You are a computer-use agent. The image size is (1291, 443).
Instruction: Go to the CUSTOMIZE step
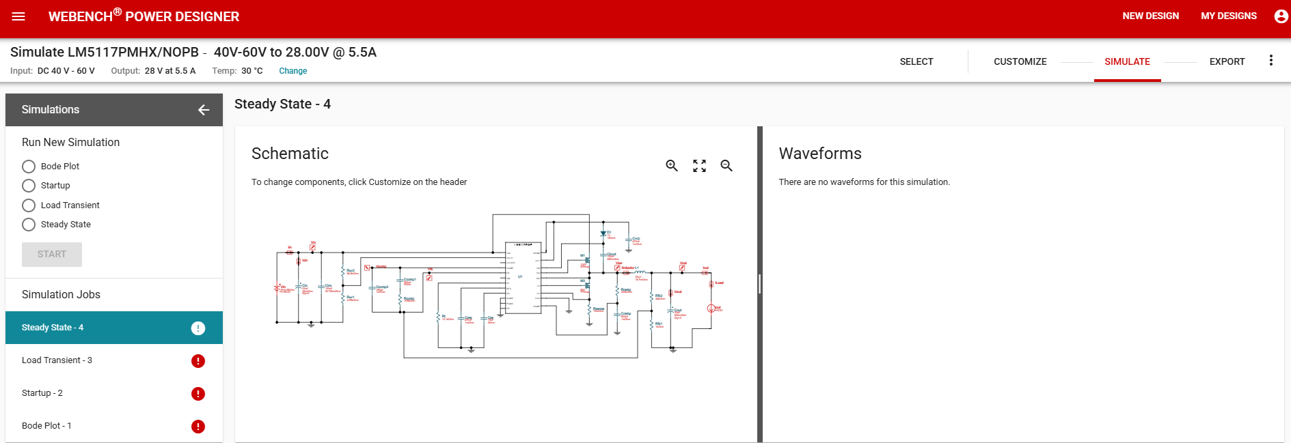pyautogui.click(x=1020, y=61)
